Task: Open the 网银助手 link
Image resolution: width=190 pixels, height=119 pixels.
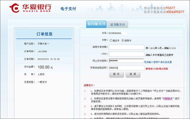Action: 168,99
